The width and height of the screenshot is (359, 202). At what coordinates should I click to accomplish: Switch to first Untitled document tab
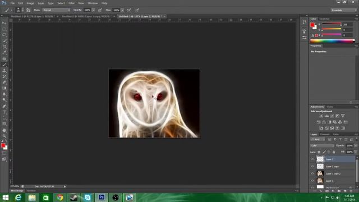pos(33,16)
